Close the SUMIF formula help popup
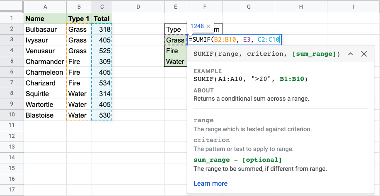This screenshot has height=196, width=380. pos(364,54)
